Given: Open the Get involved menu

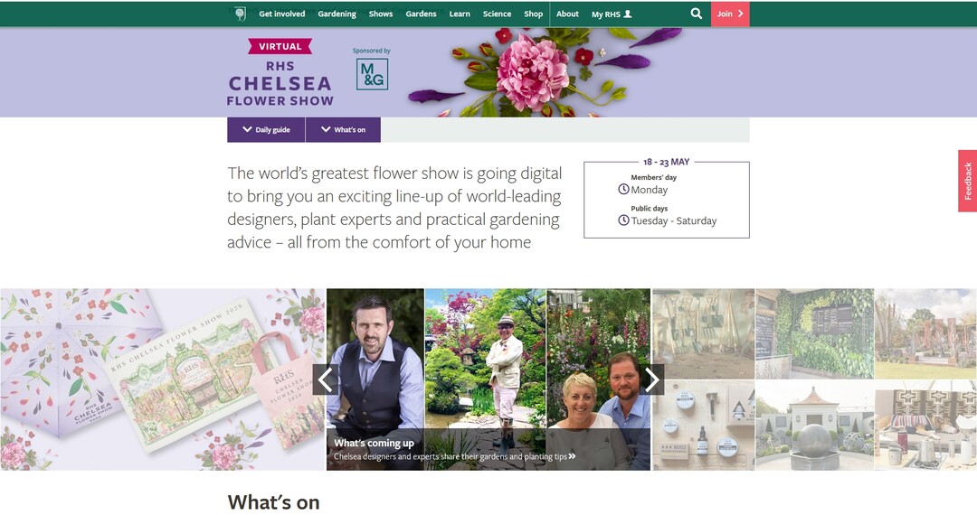Looking at the screenshot, I should click(281, 14).
